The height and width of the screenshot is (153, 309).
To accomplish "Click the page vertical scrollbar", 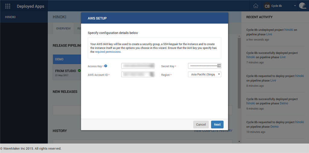I will click(x=239, y=73).
